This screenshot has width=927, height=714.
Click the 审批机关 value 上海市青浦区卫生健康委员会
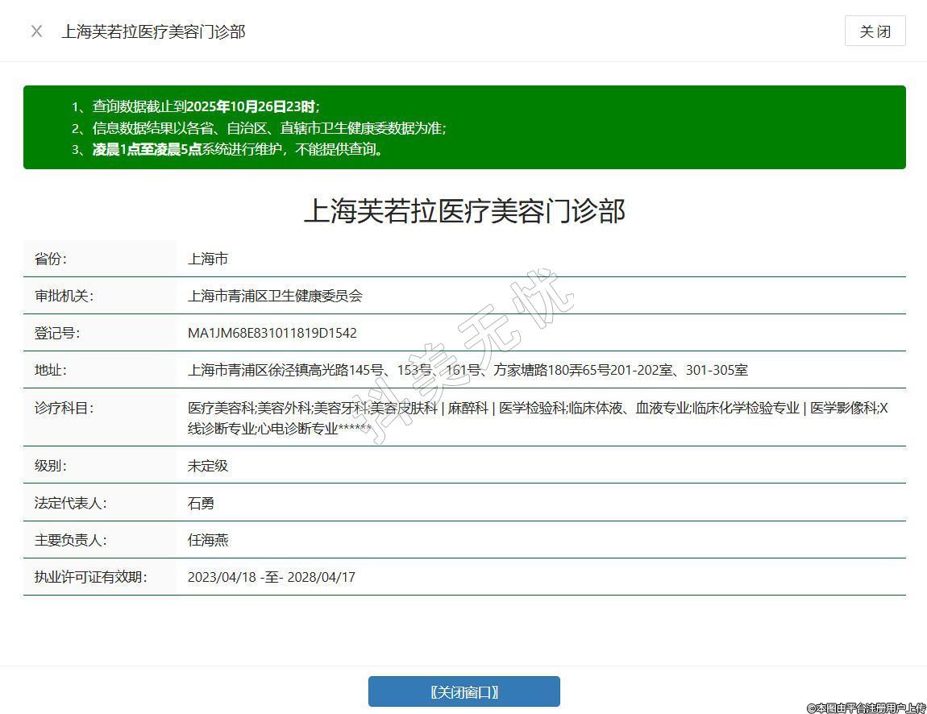tap(275, 296)
